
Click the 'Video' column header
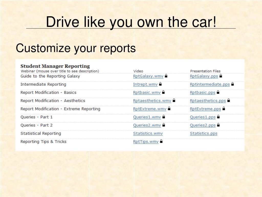pyautogui.click(x=138, y=71)
